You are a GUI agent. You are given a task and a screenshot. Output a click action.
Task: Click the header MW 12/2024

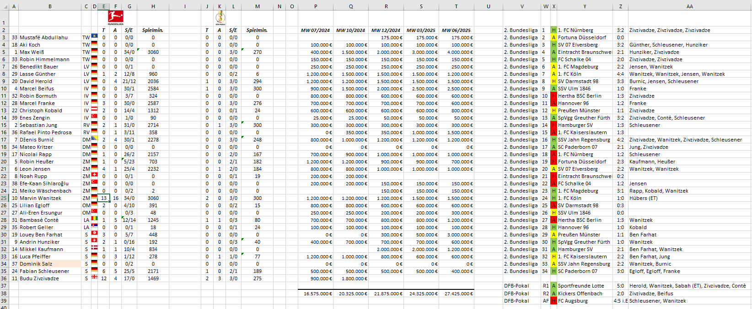pos(386,30)
